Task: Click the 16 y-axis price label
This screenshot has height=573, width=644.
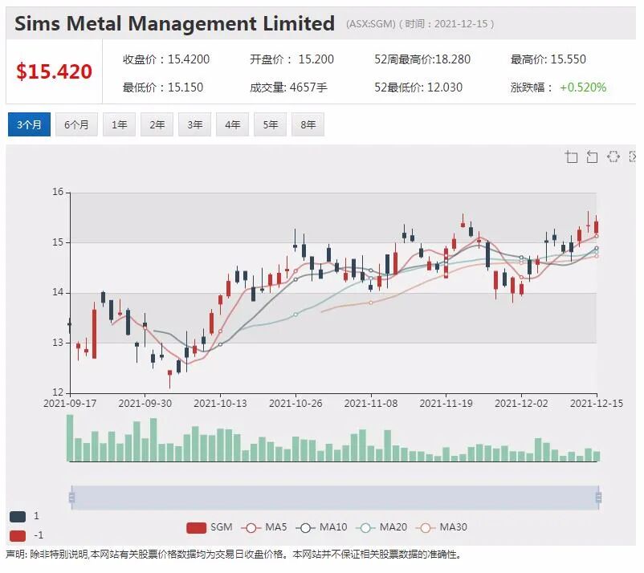Action: [58, 192]
